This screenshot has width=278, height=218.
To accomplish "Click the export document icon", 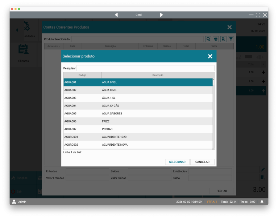I will click(x=223, y=39).
